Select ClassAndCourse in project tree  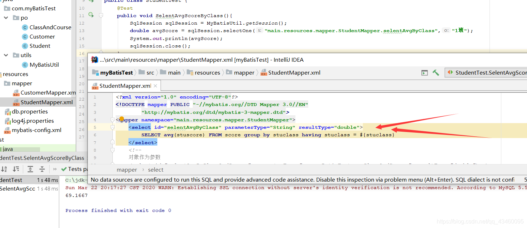50,27
